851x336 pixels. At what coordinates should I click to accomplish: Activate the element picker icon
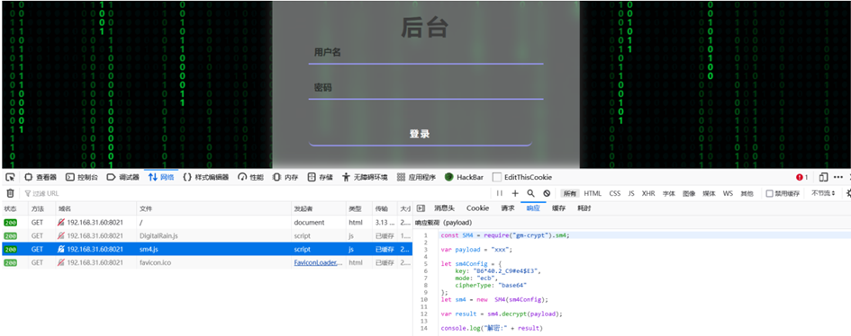click(x=10, y=177)
